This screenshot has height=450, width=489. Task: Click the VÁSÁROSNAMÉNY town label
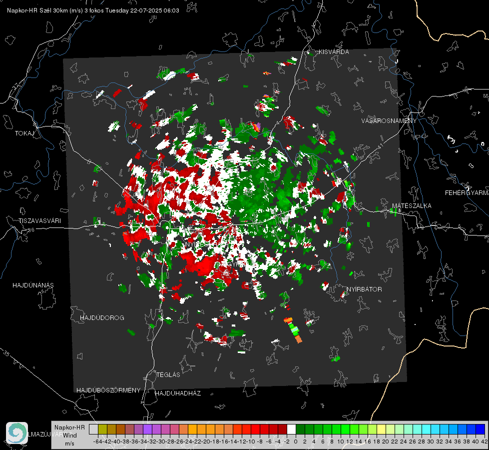click(389, 121)
